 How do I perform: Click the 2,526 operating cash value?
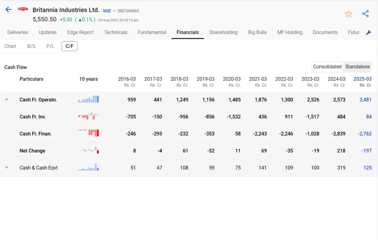(313, 100)
